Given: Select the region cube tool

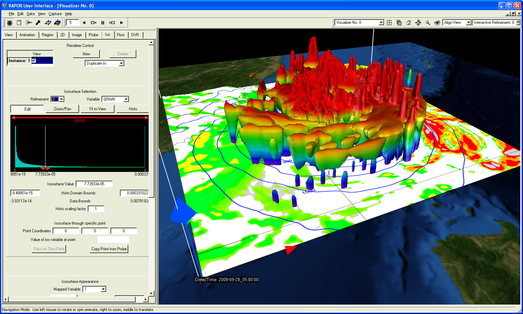Looking at the screenshot, I should 19,23.
